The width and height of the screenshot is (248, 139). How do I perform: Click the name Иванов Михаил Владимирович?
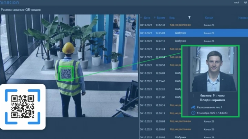pyautogui.click(x=210, y=98)
